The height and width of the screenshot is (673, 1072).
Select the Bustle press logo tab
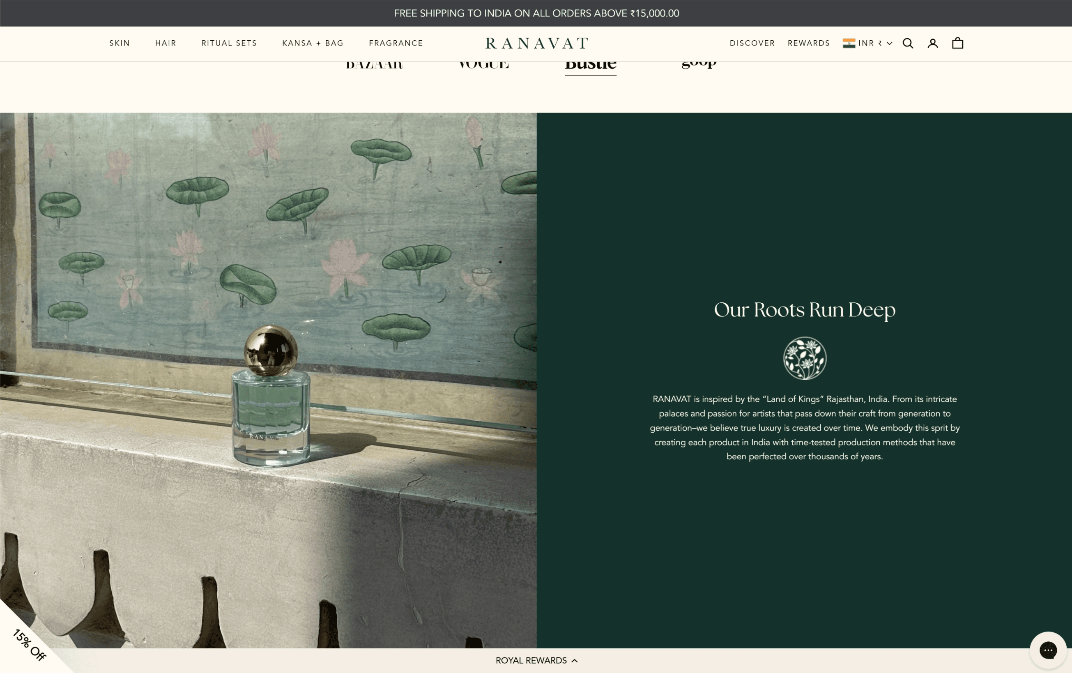591,66
